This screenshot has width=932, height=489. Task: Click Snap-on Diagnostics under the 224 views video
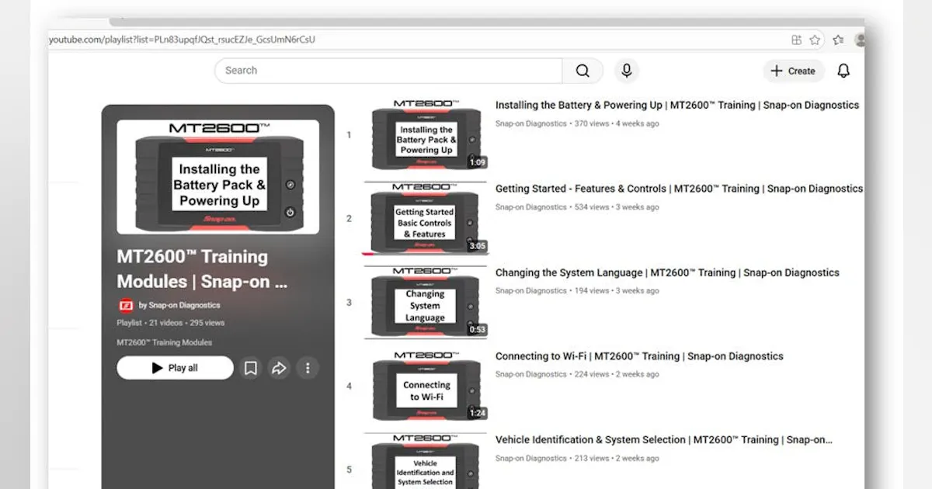[x=531, y=374]
